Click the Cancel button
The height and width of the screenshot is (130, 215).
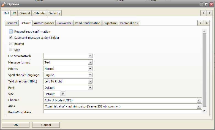coord(46,125)
